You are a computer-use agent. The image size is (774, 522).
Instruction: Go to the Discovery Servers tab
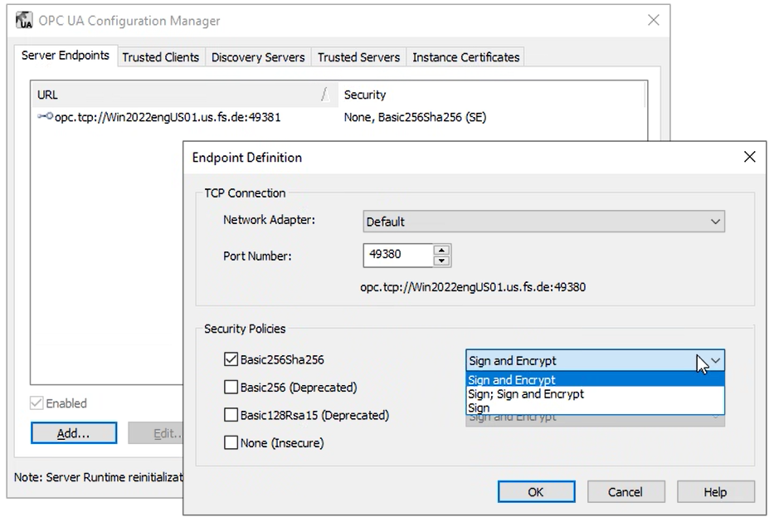point(258,57)
